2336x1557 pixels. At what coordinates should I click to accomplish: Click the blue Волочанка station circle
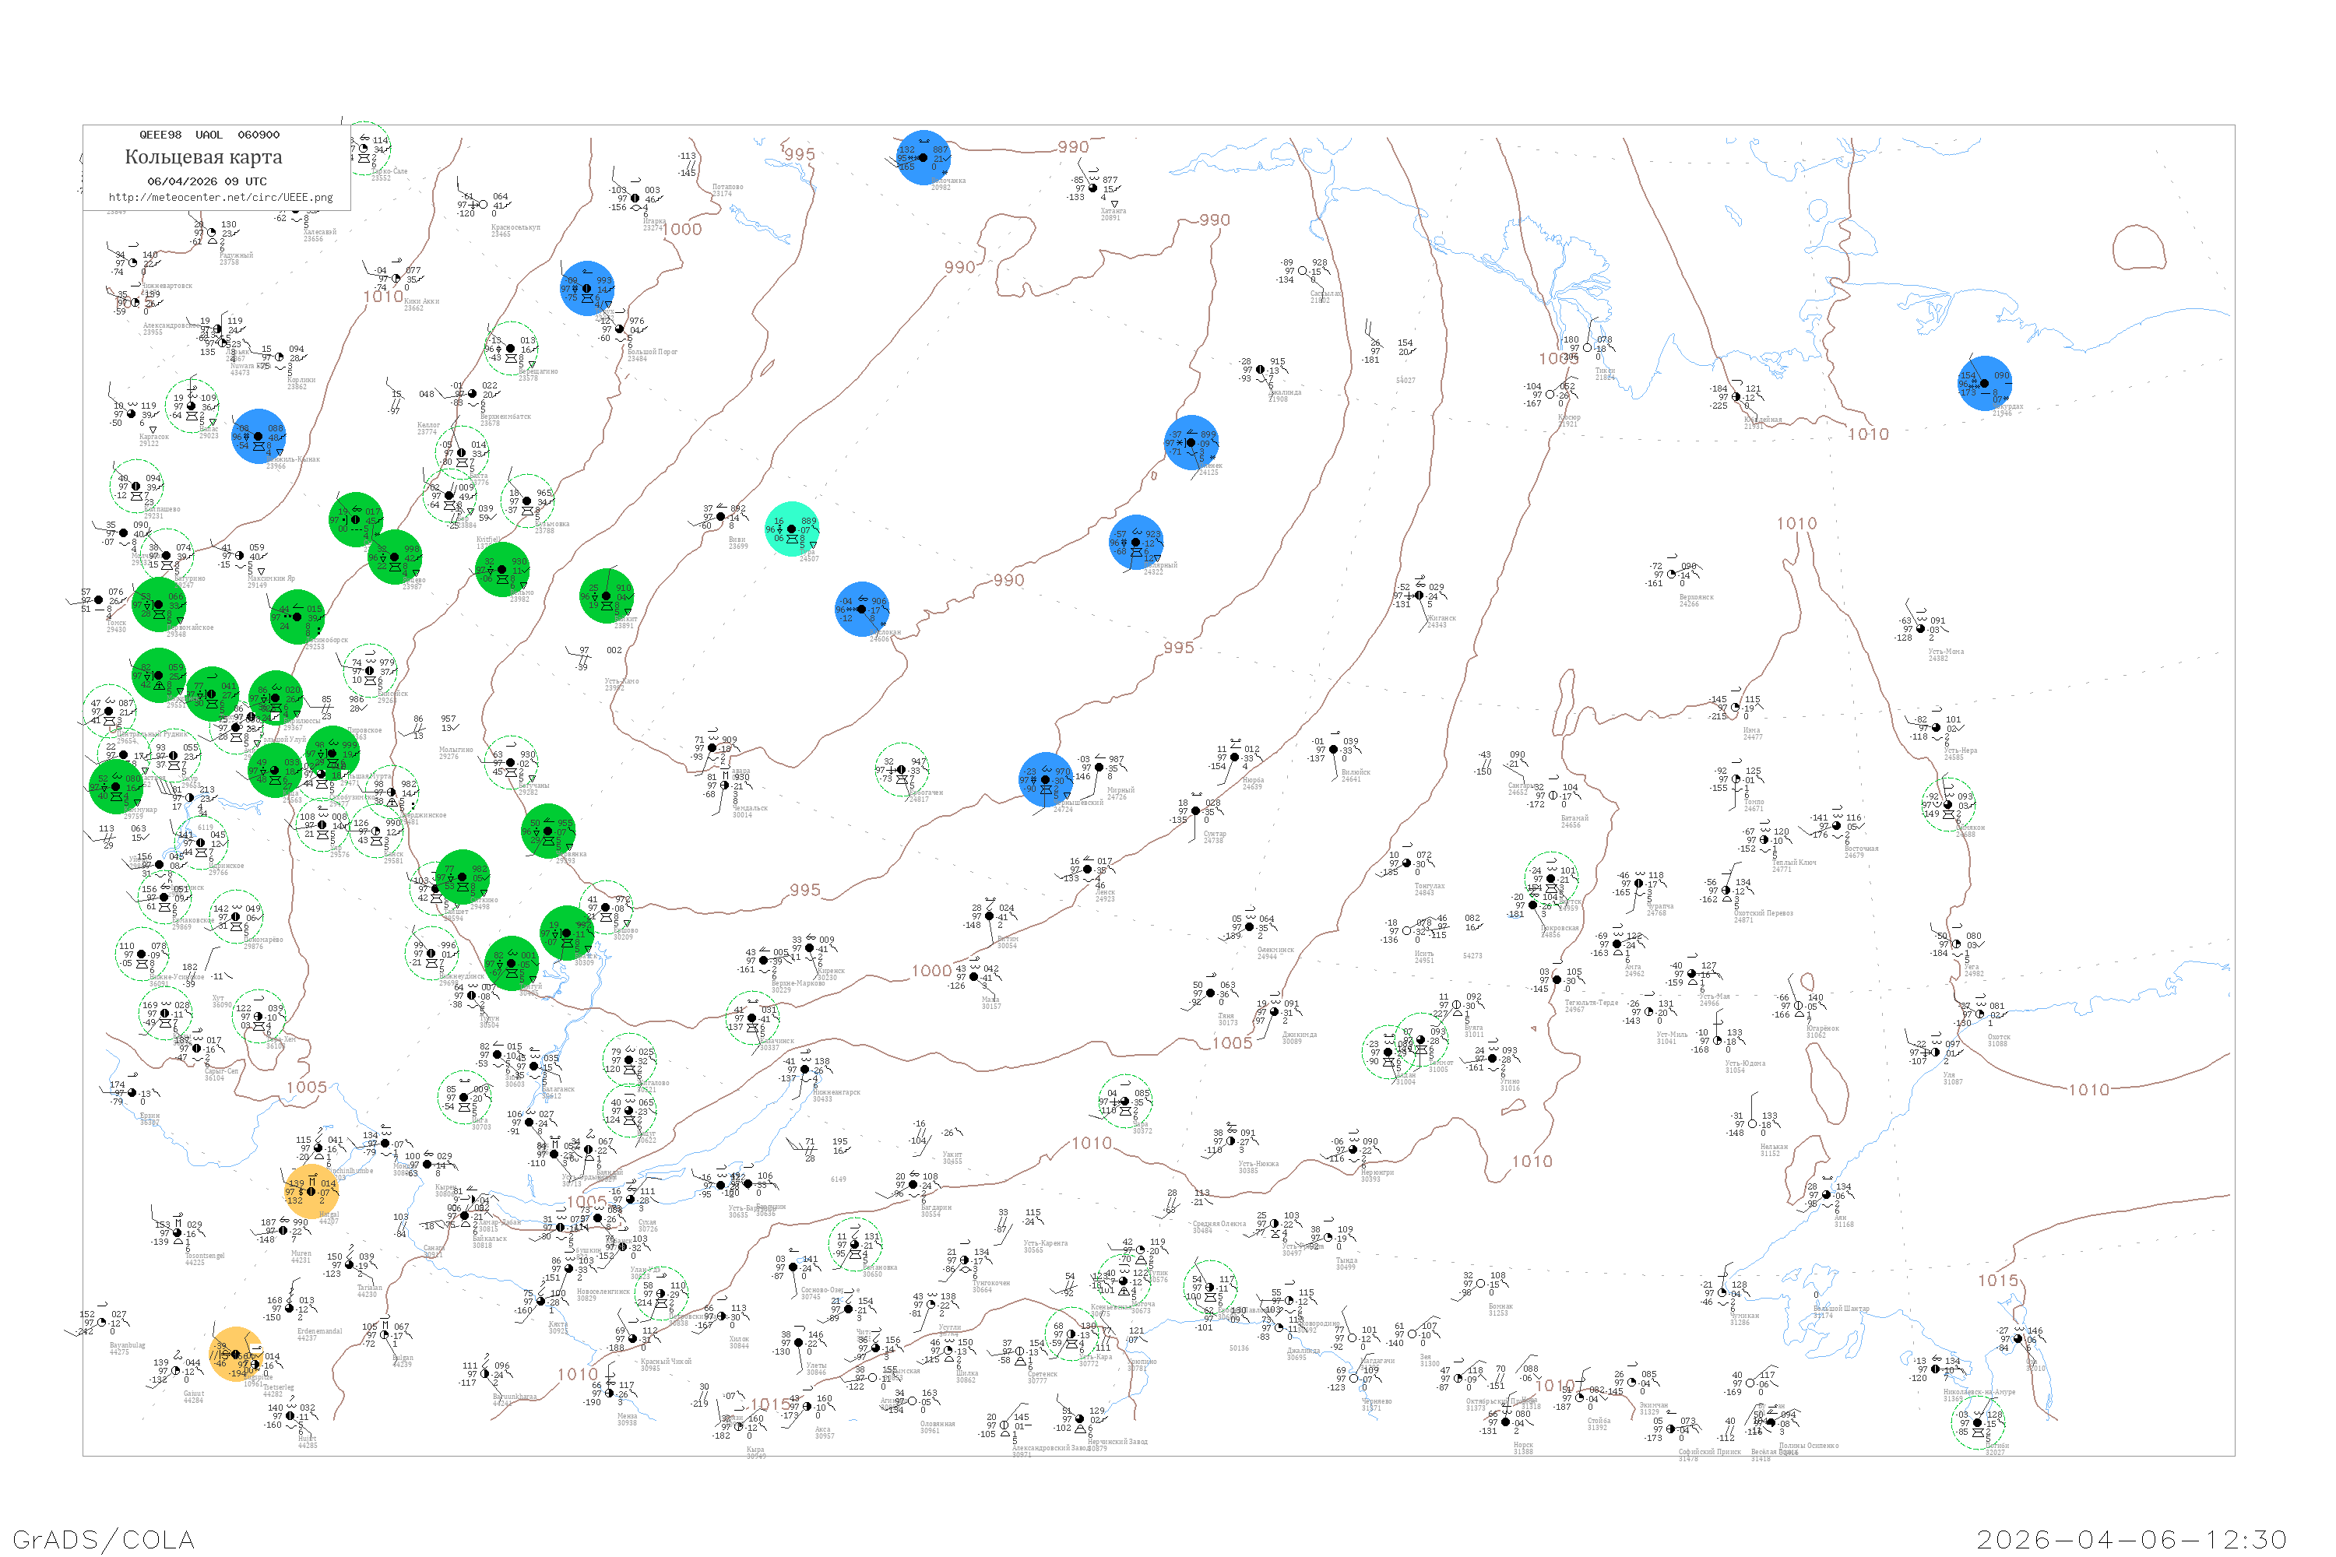[923, 158]
